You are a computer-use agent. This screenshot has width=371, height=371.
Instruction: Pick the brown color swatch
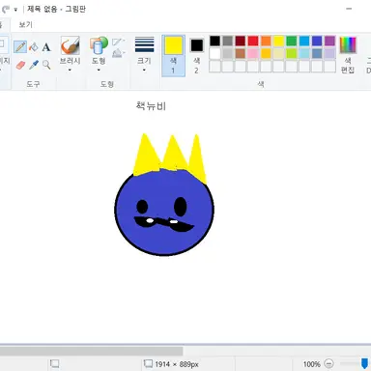click(x=241, y=53)
